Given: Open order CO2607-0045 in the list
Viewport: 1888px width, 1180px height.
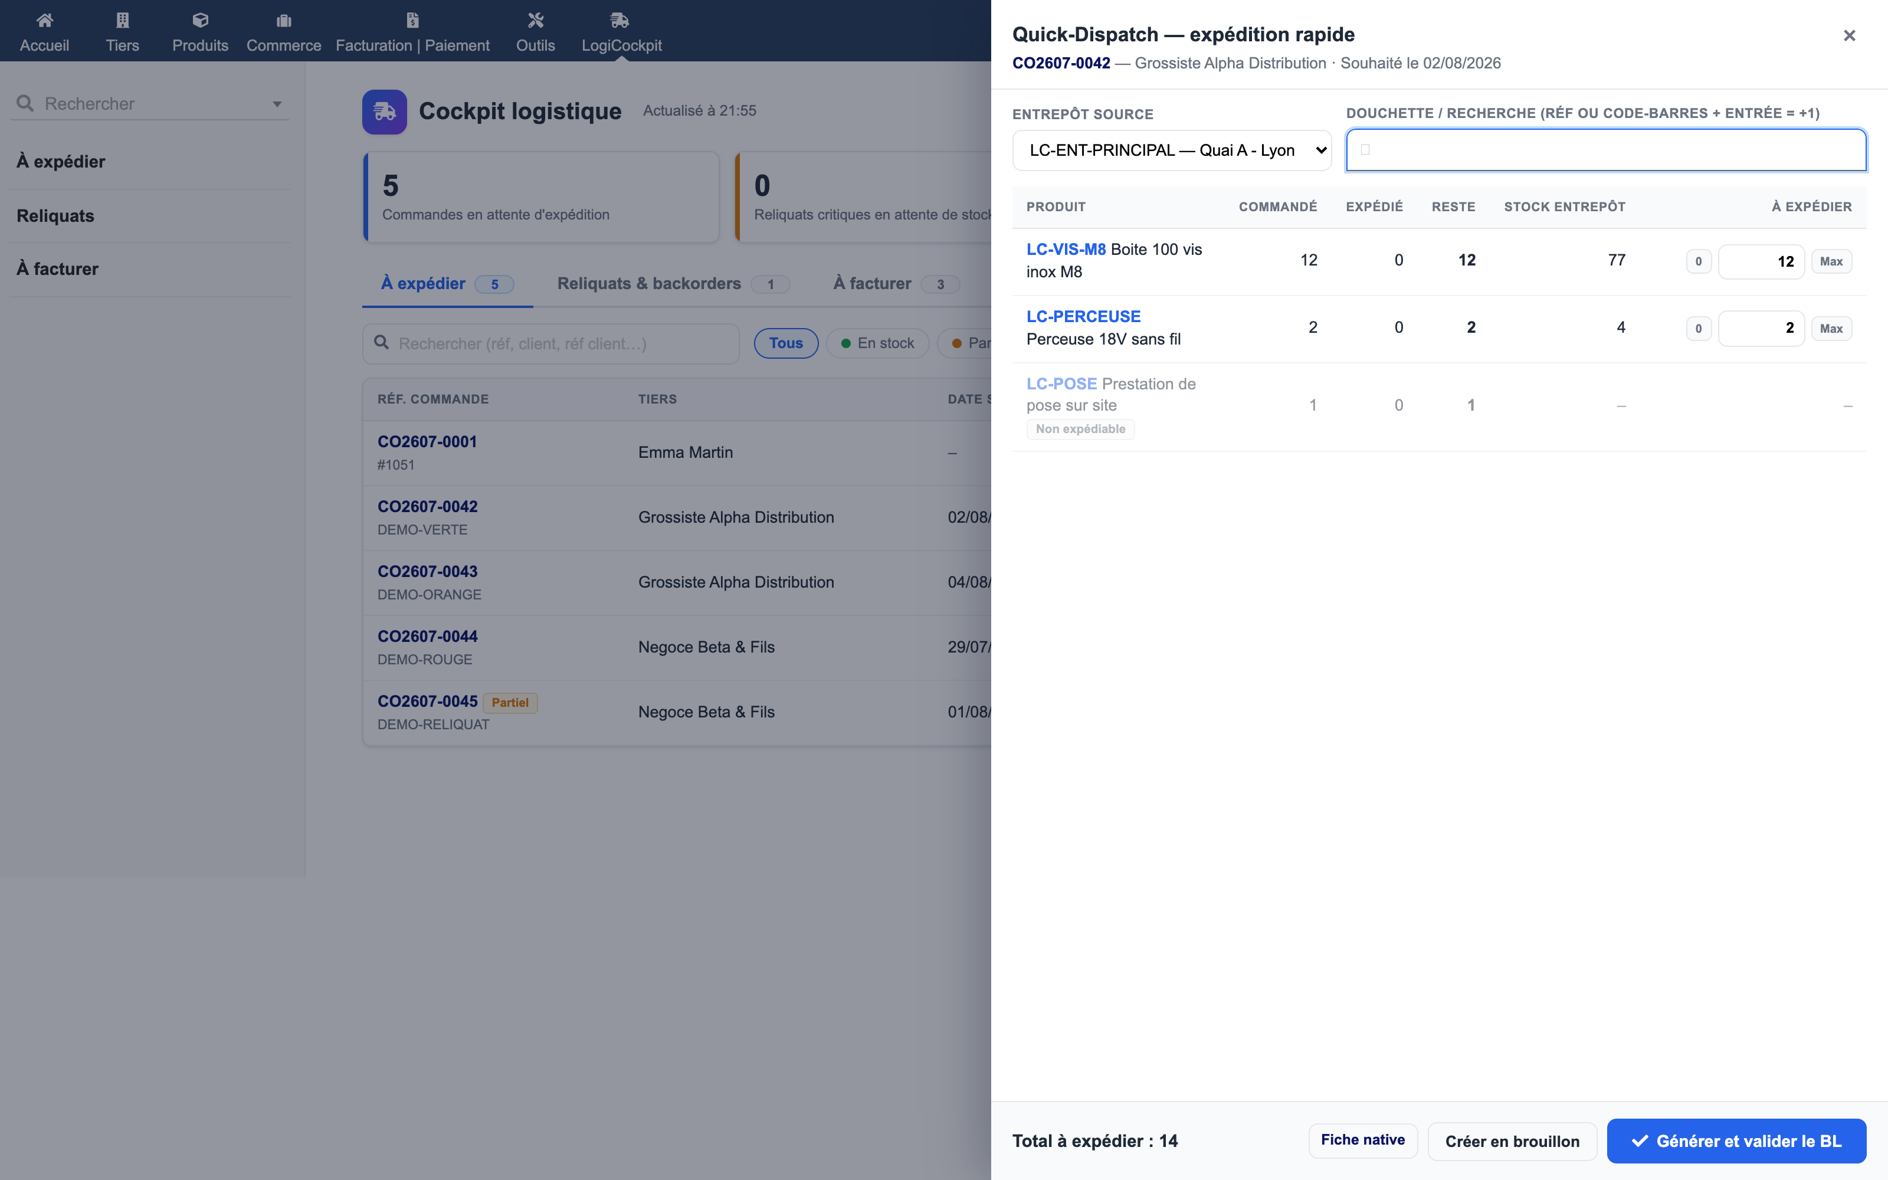Looking at the screenshot, I should coord(428,701).
